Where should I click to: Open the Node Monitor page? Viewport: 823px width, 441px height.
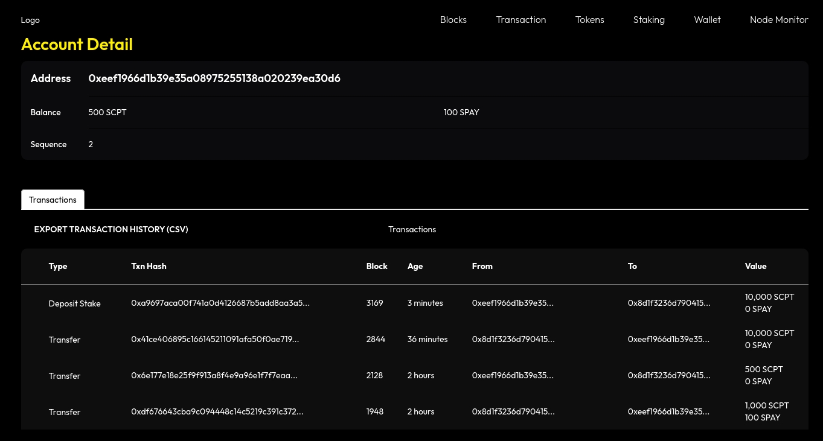(778, 20)
